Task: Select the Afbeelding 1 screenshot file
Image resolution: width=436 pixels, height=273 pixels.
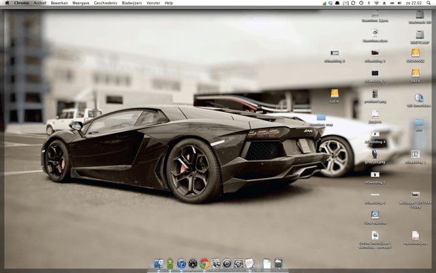Action: 415,154
